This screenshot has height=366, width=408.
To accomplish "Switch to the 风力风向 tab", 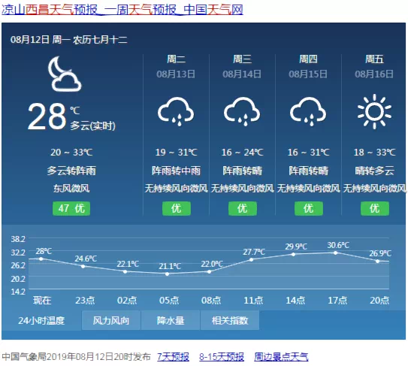I will (x=111, y=320).
